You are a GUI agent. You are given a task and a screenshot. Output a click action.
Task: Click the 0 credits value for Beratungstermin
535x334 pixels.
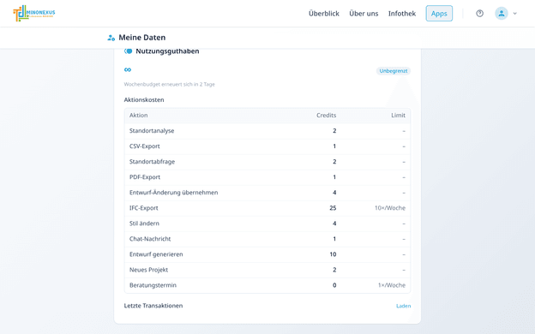pos(334,285)
